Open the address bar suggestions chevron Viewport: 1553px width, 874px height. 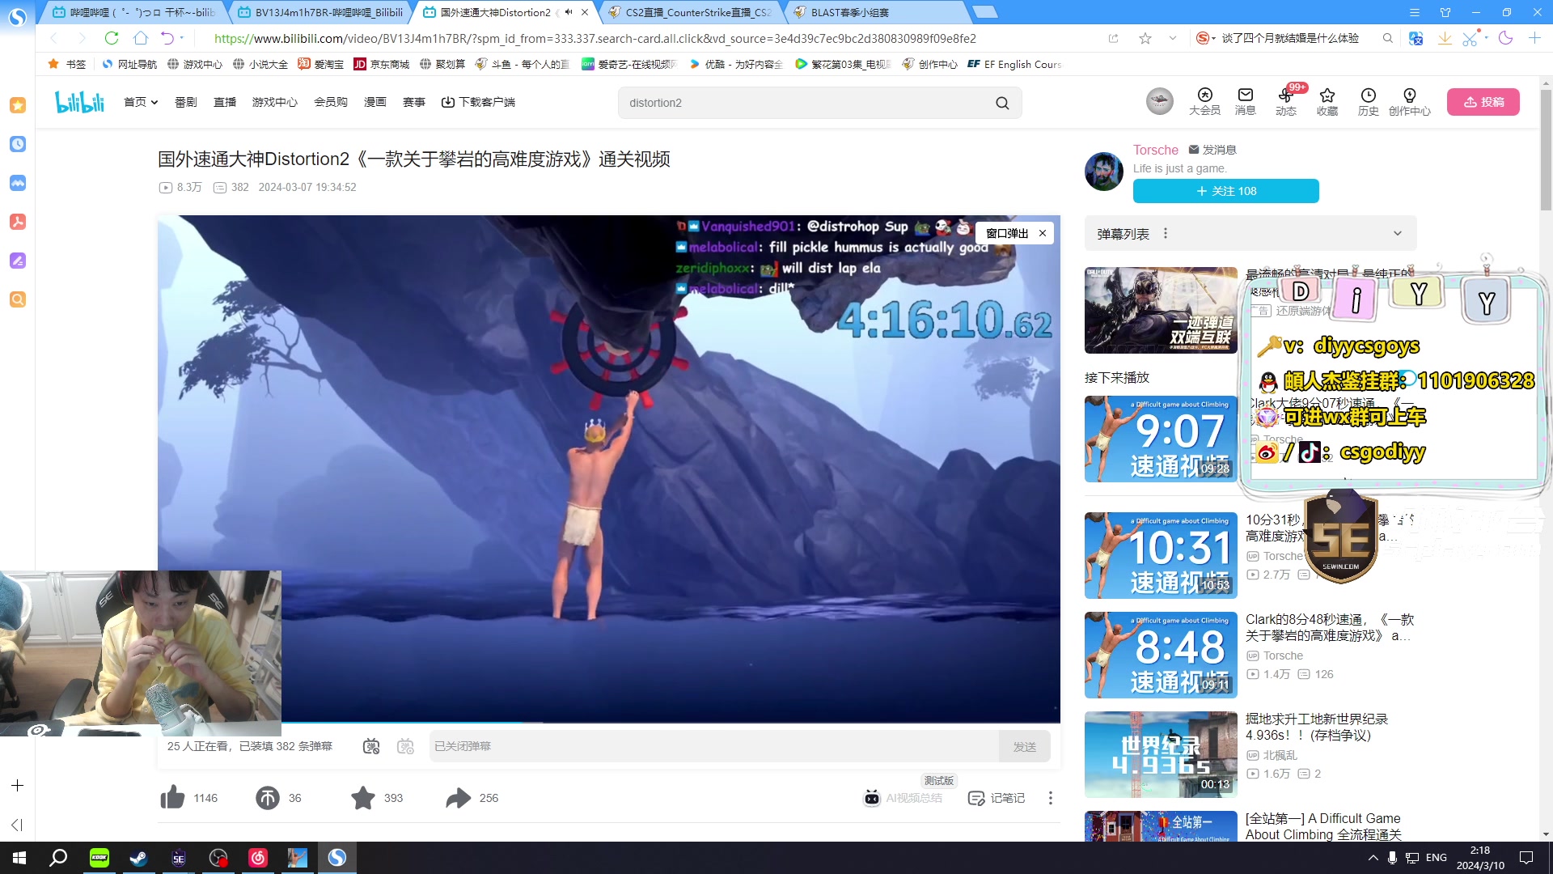pos(1172,38)
